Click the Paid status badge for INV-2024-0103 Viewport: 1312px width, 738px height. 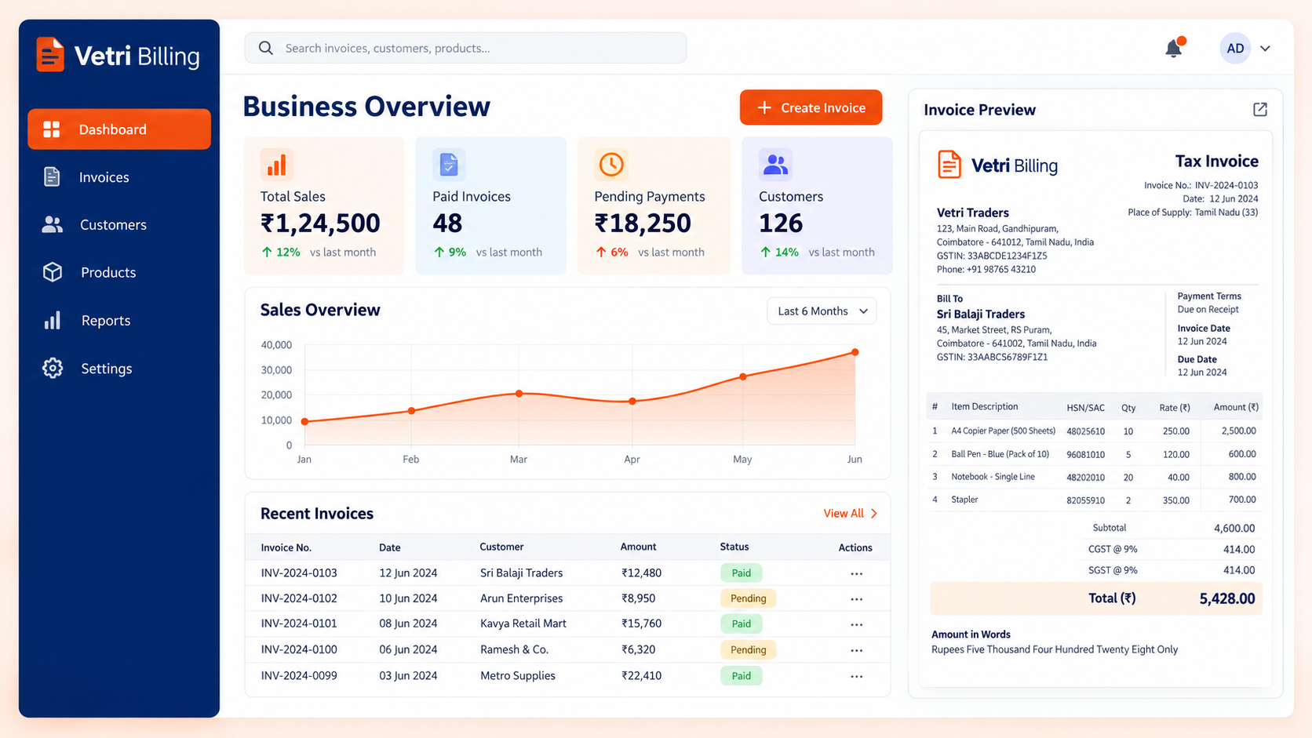tap(742, 573)
